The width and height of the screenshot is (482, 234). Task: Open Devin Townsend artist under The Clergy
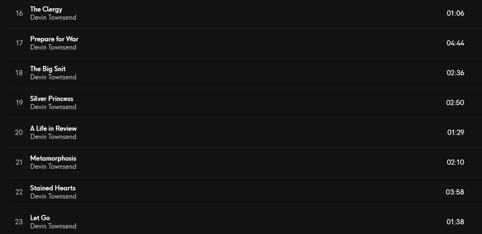pos(53,18)
